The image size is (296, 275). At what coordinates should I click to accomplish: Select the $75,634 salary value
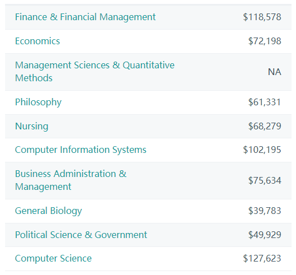click(x=265, y=180)
